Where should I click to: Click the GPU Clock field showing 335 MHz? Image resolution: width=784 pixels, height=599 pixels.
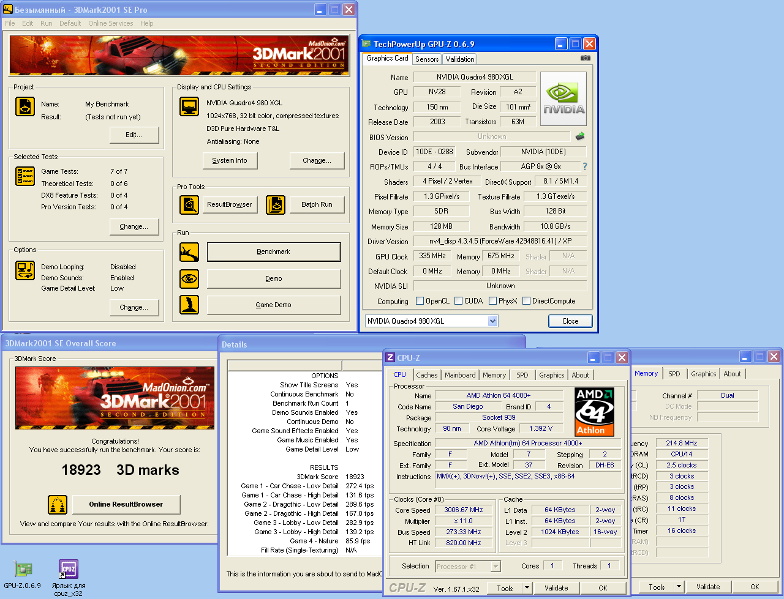[433, 256]
